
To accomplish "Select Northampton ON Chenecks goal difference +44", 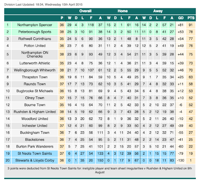I will tap(181, 54).
